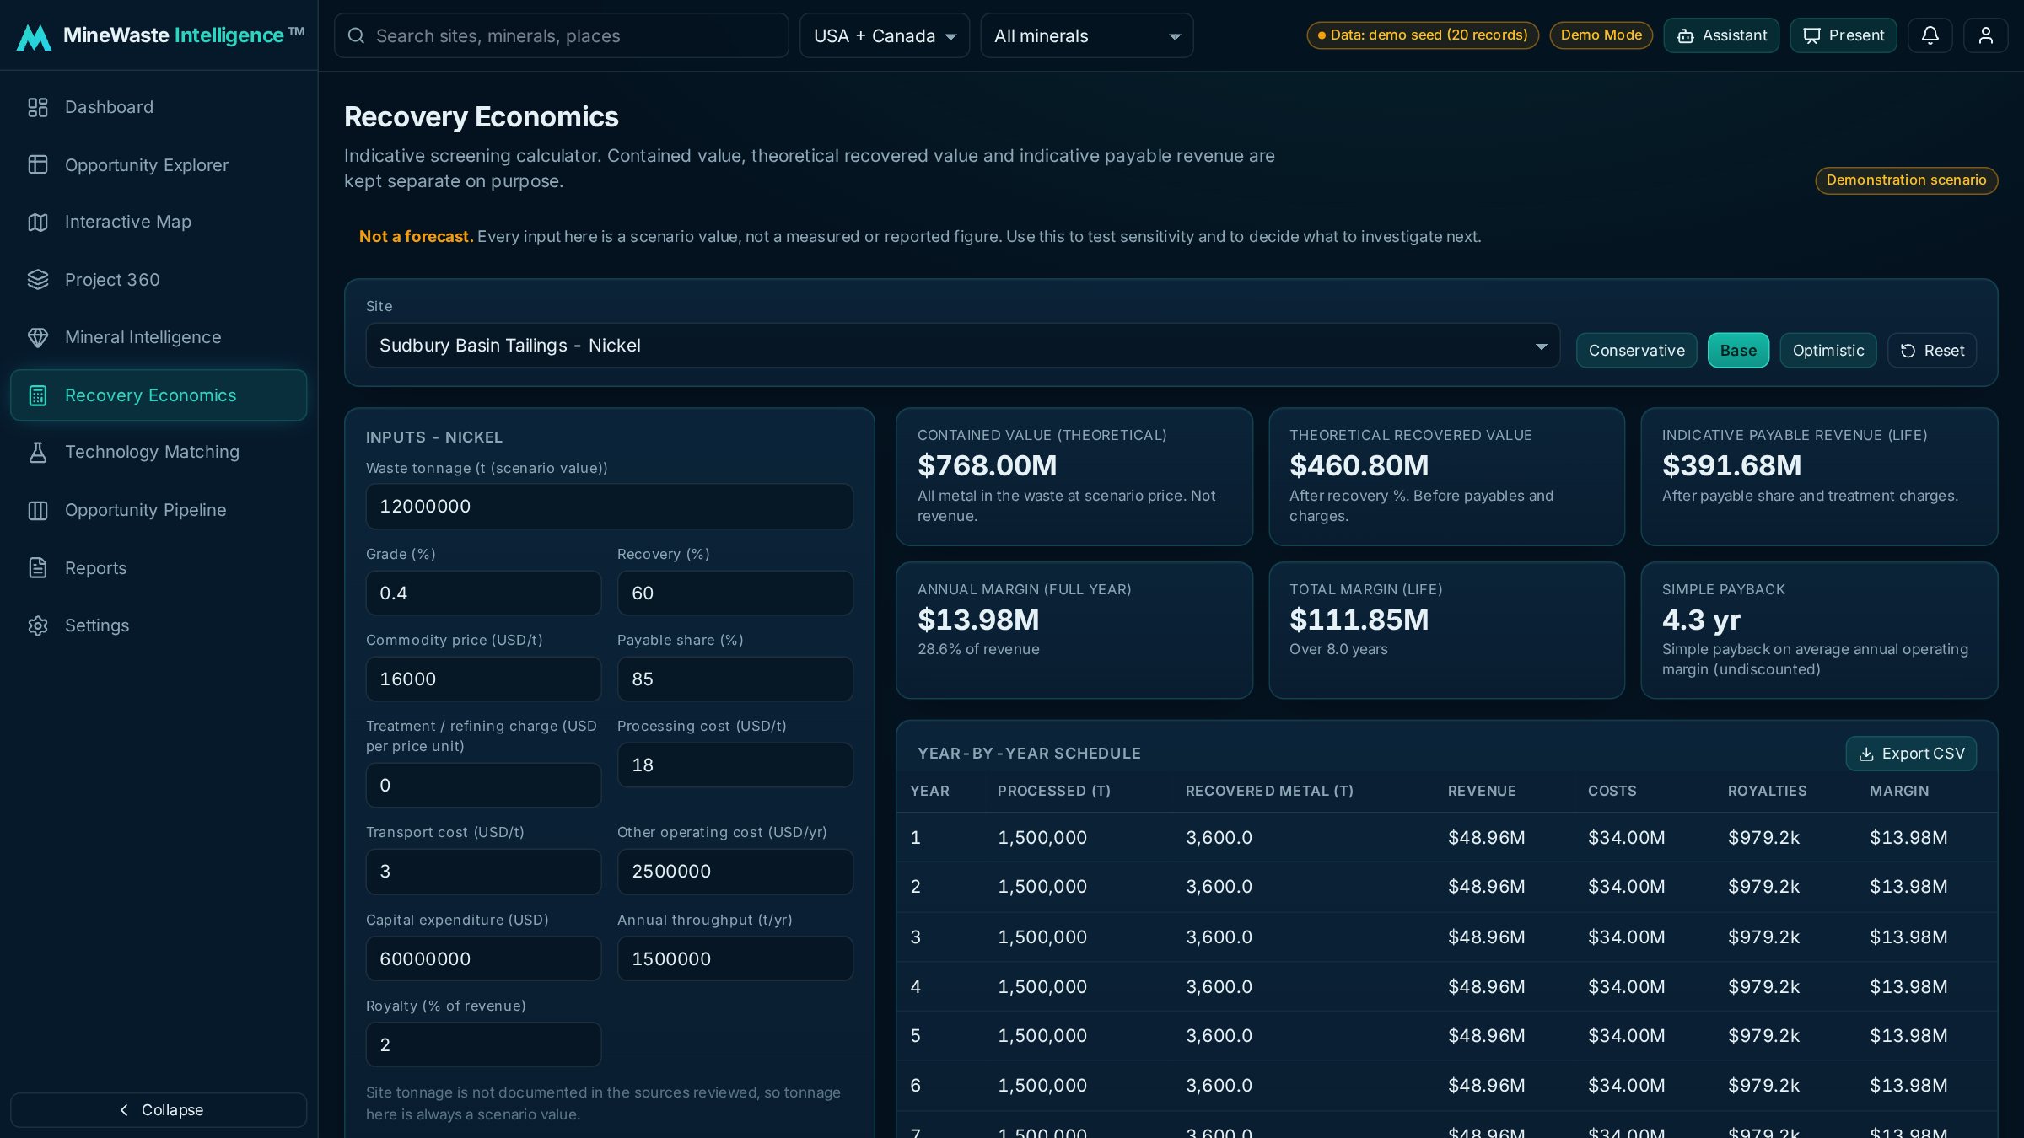Open Opportunity Explorer page
This screenshot has height=1138, width=2024.
(159, 164)
